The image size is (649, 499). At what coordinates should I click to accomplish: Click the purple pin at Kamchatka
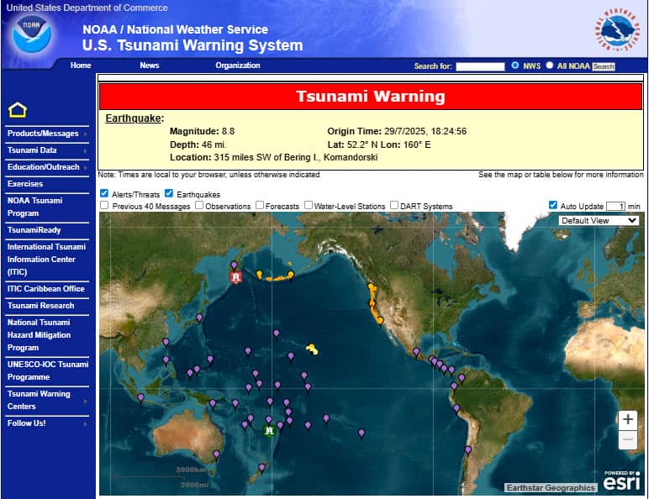[x=234, y=265]
